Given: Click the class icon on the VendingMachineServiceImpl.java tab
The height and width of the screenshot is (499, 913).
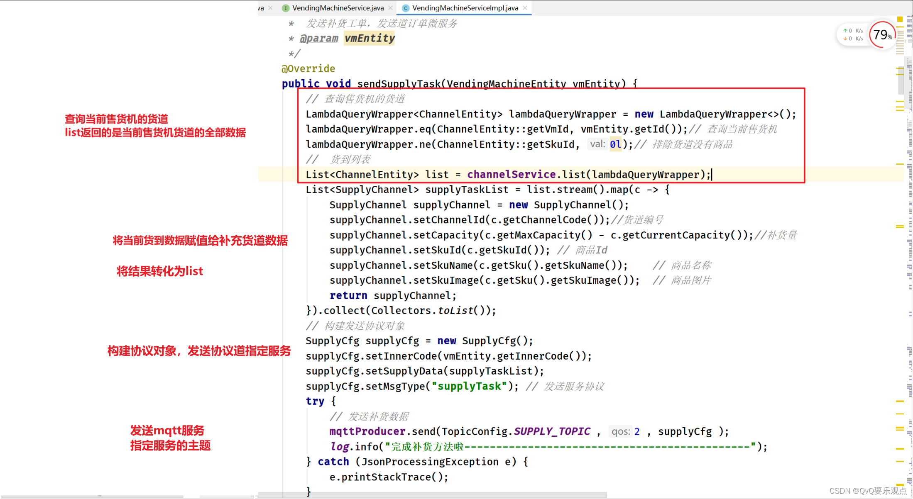Looking at the screenshot, I should pos(406,8).
